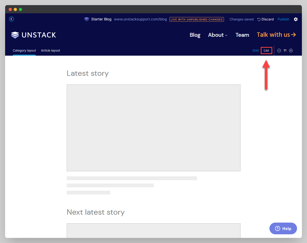Open the Help chat button
307x243 pixels.
pos(283,228)
